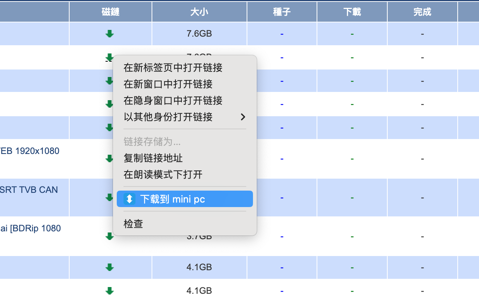Click the 種子 column header

tap(282, 12)
